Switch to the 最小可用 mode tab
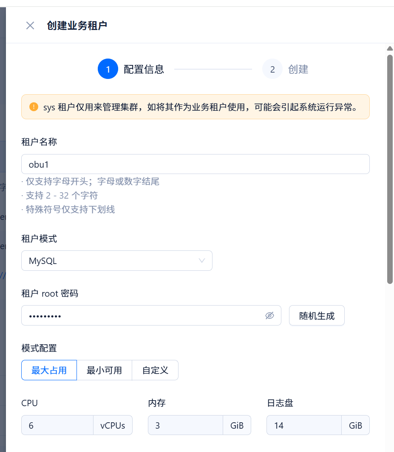The height and width of the screenshot is (452, 394). pyautogui.click(x=104, y=370)
